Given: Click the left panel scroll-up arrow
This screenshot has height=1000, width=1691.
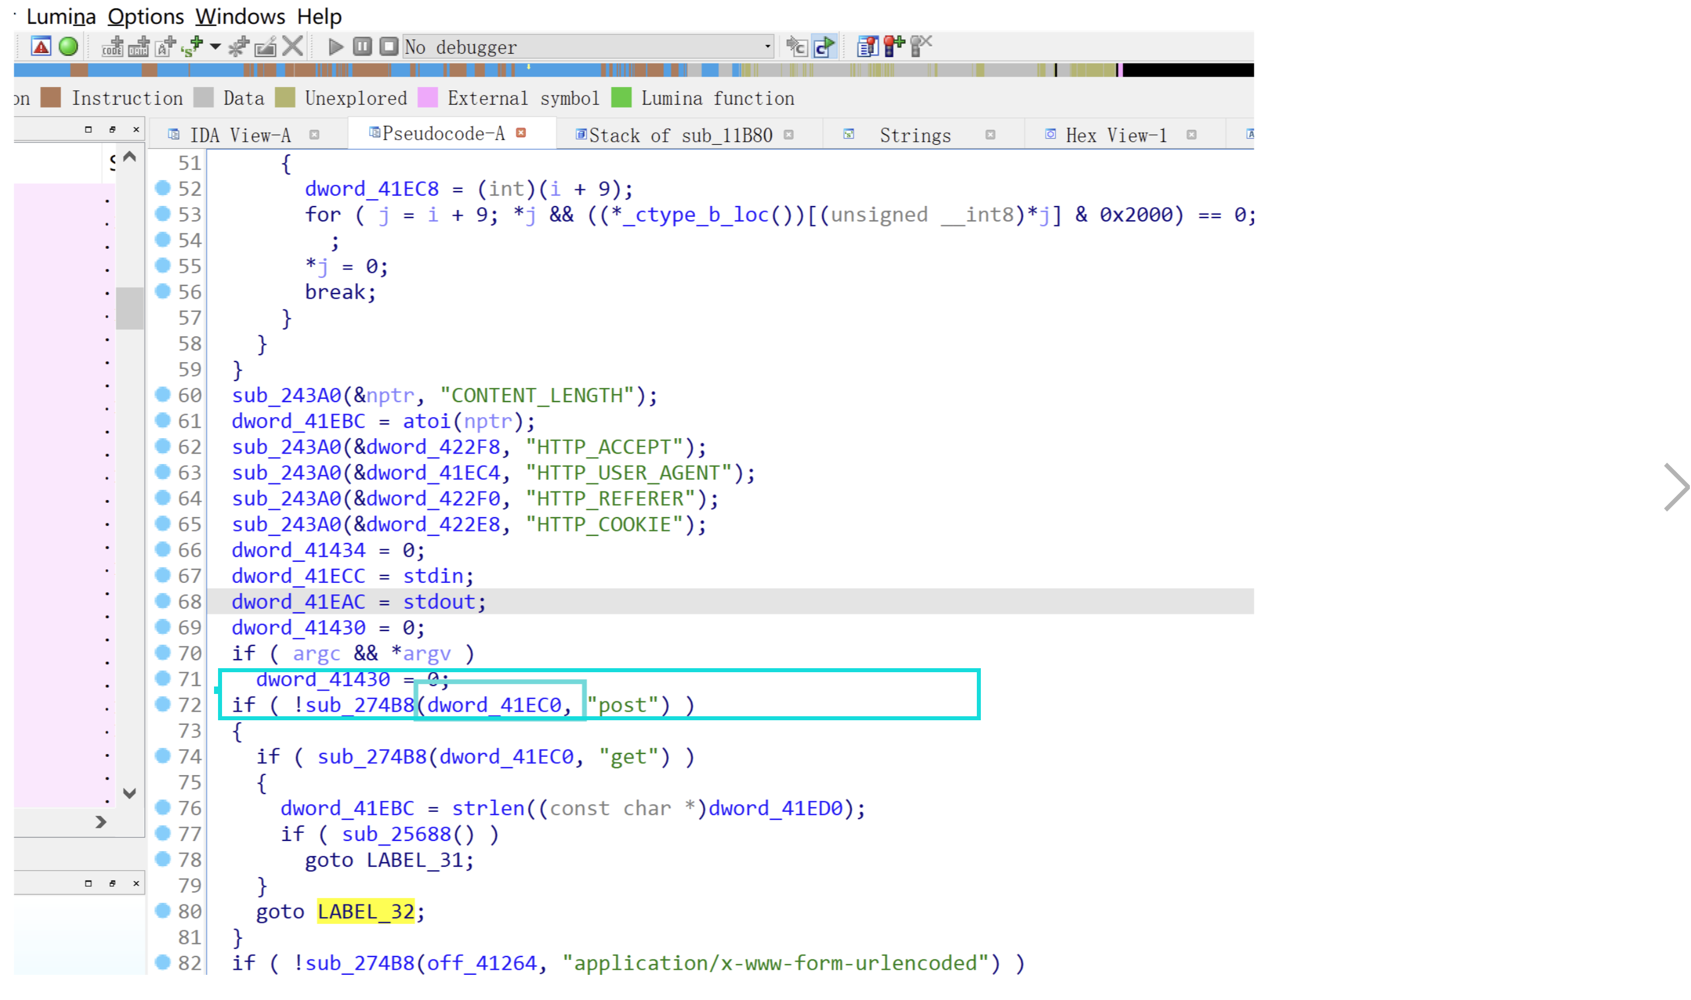Looking at the screenshot, I should click(129, 156).
